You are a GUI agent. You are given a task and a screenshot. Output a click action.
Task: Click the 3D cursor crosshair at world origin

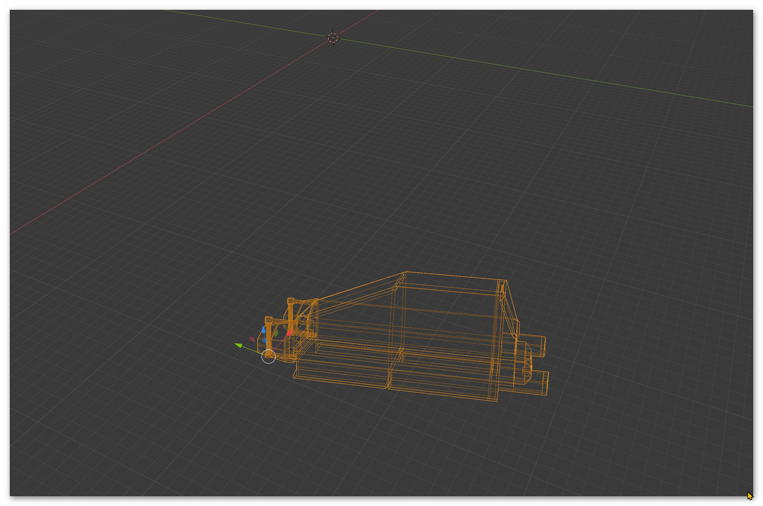click(333, 38)
